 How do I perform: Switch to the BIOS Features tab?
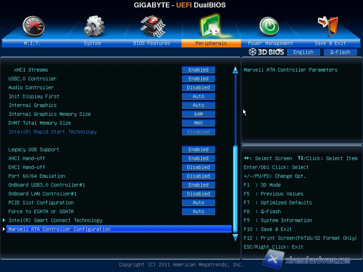point(152,43)
